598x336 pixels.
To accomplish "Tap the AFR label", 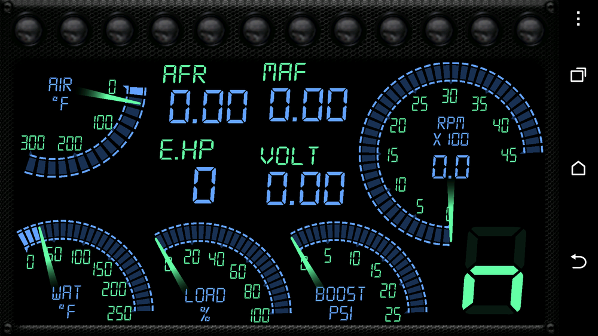I will [x=185, y=74].
